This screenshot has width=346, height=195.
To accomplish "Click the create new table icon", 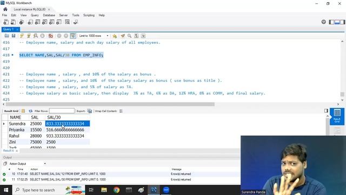I will (x=37, y=22).
